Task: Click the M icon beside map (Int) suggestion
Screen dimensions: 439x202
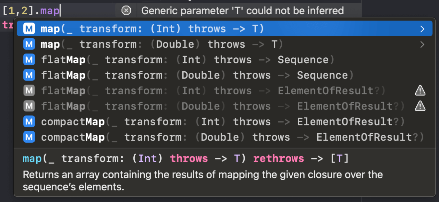Action: click(x=29, y=29)
